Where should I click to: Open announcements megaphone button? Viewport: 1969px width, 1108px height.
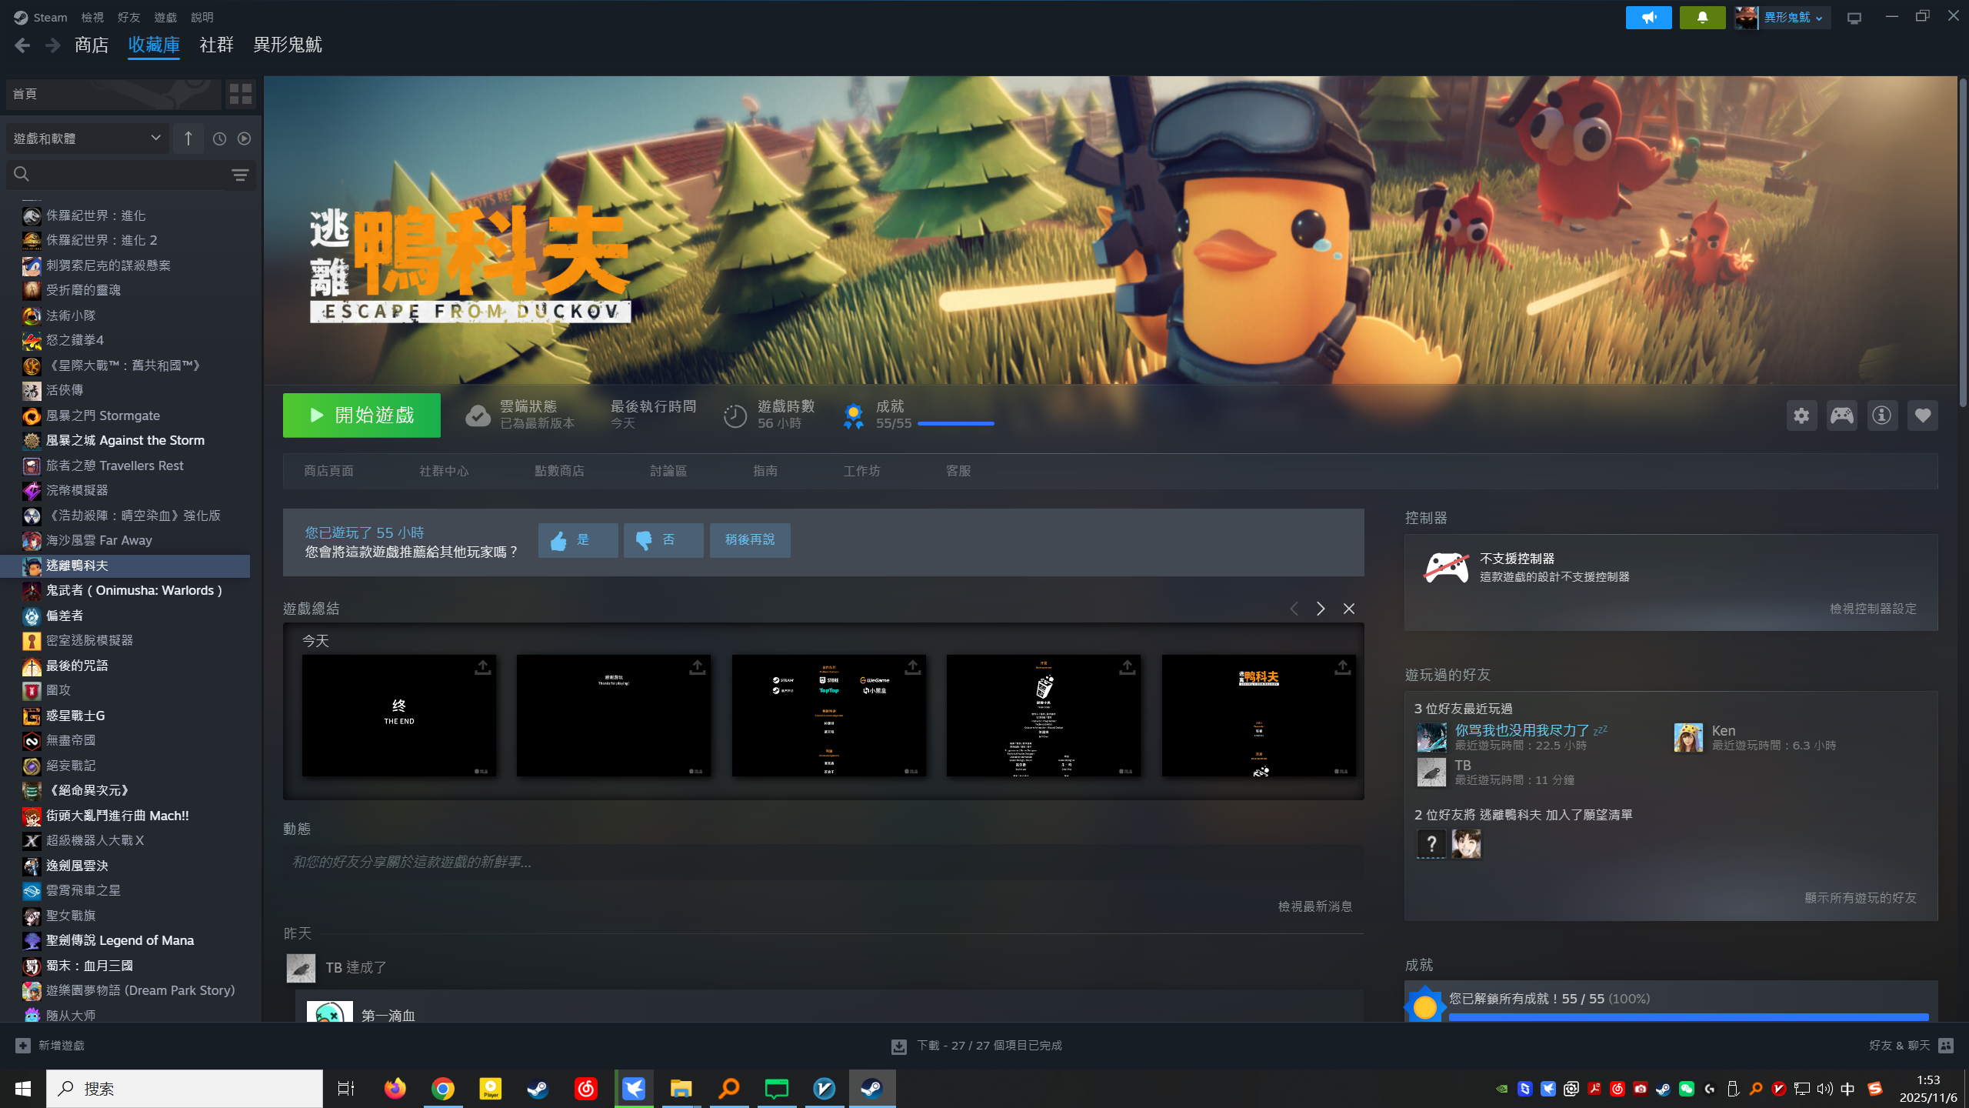[x=1648, y=17]
